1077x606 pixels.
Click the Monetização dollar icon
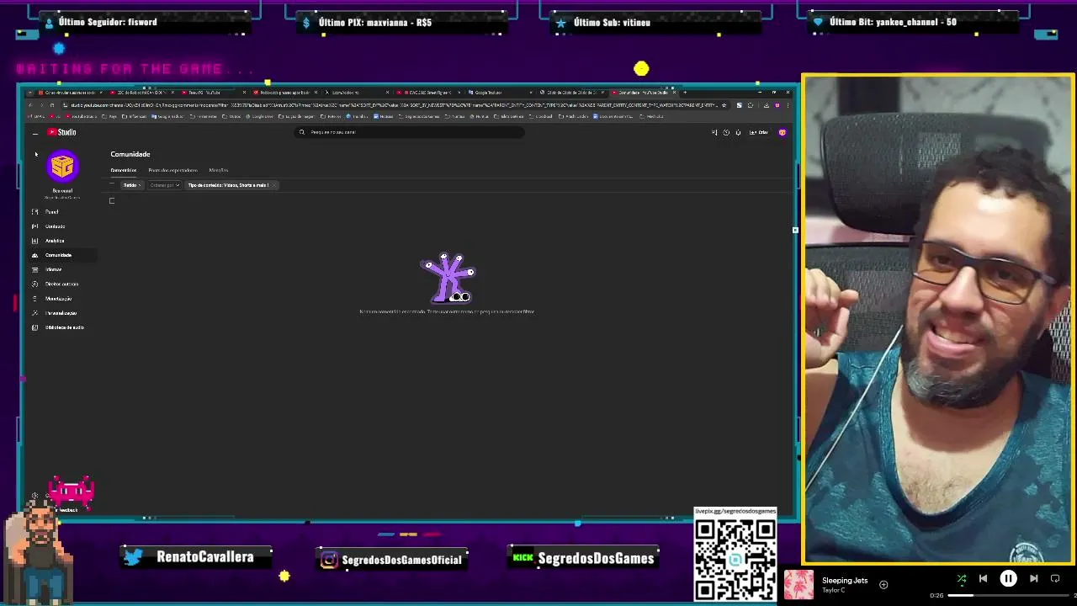coord(34,298)
